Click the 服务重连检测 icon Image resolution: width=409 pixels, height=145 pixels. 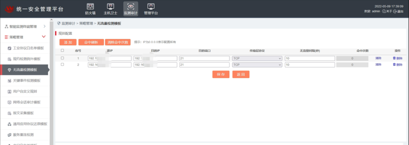9,135
